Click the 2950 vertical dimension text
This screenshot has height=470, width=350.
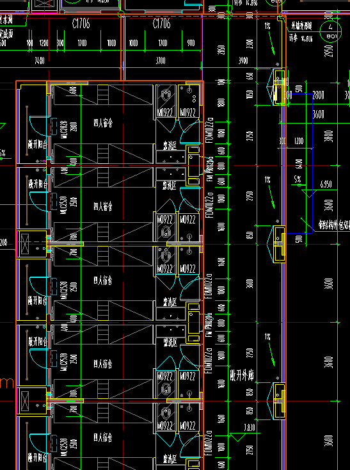point(330,50)
